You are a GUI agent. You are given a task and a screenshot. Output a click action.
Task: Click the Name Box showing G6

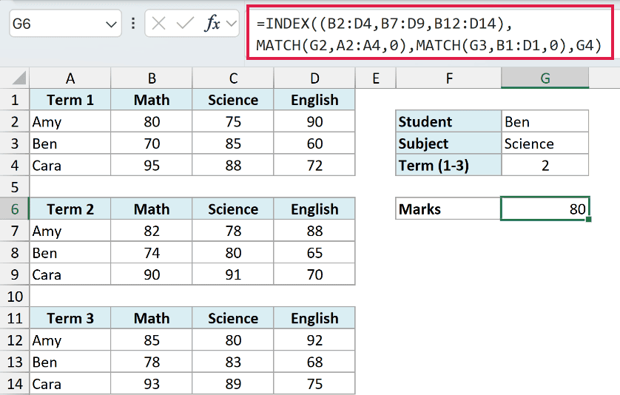coord(65,24)
